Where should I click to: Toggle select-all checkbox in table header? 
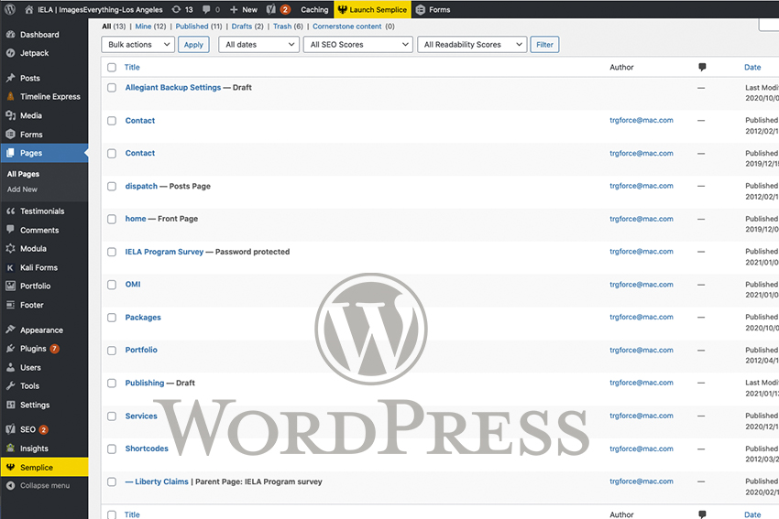(x=112, y=68)
